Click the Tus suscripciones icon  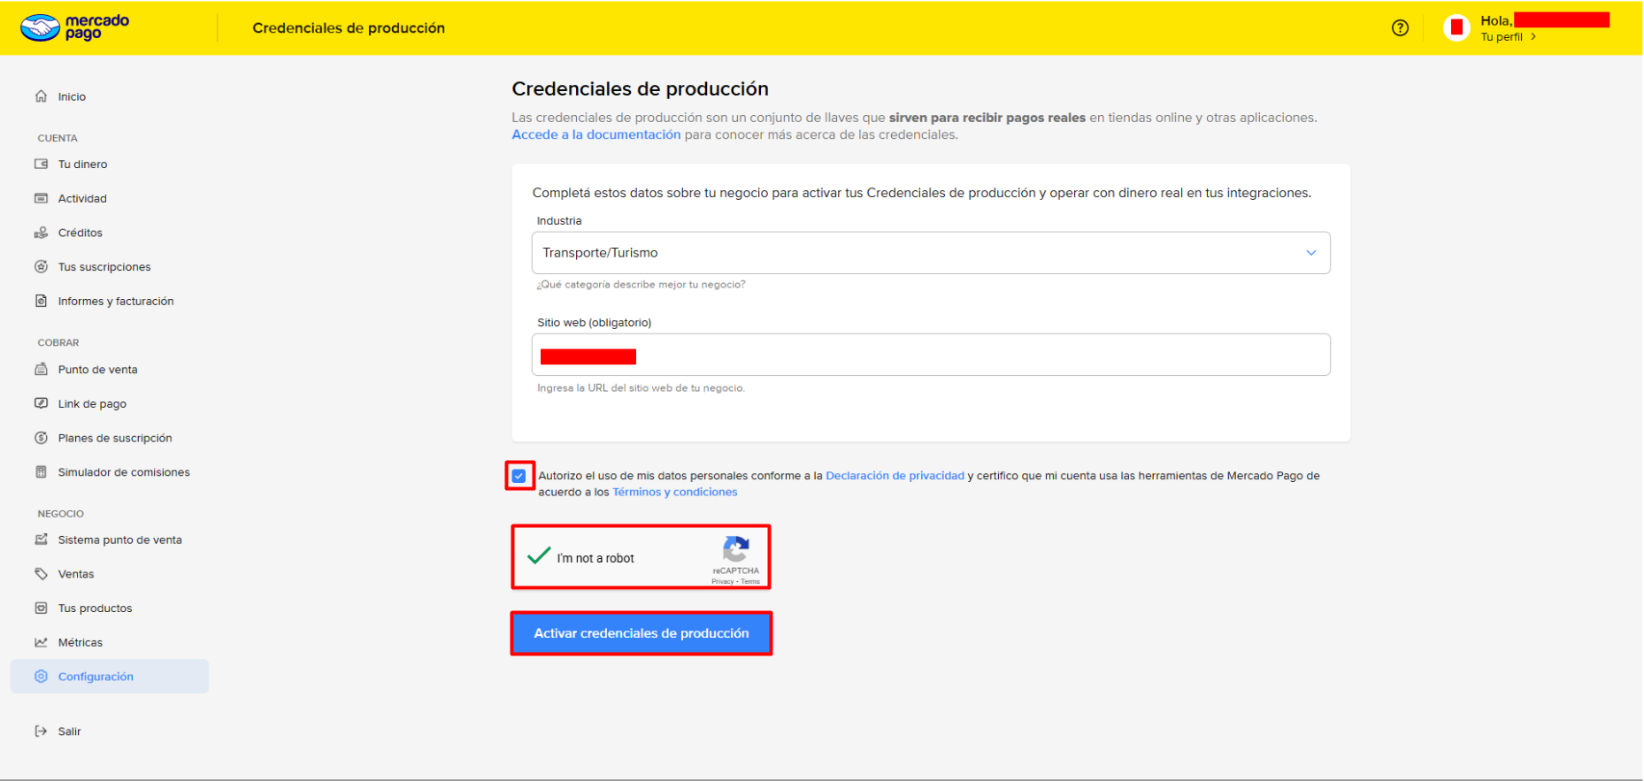tap(41, 266)
